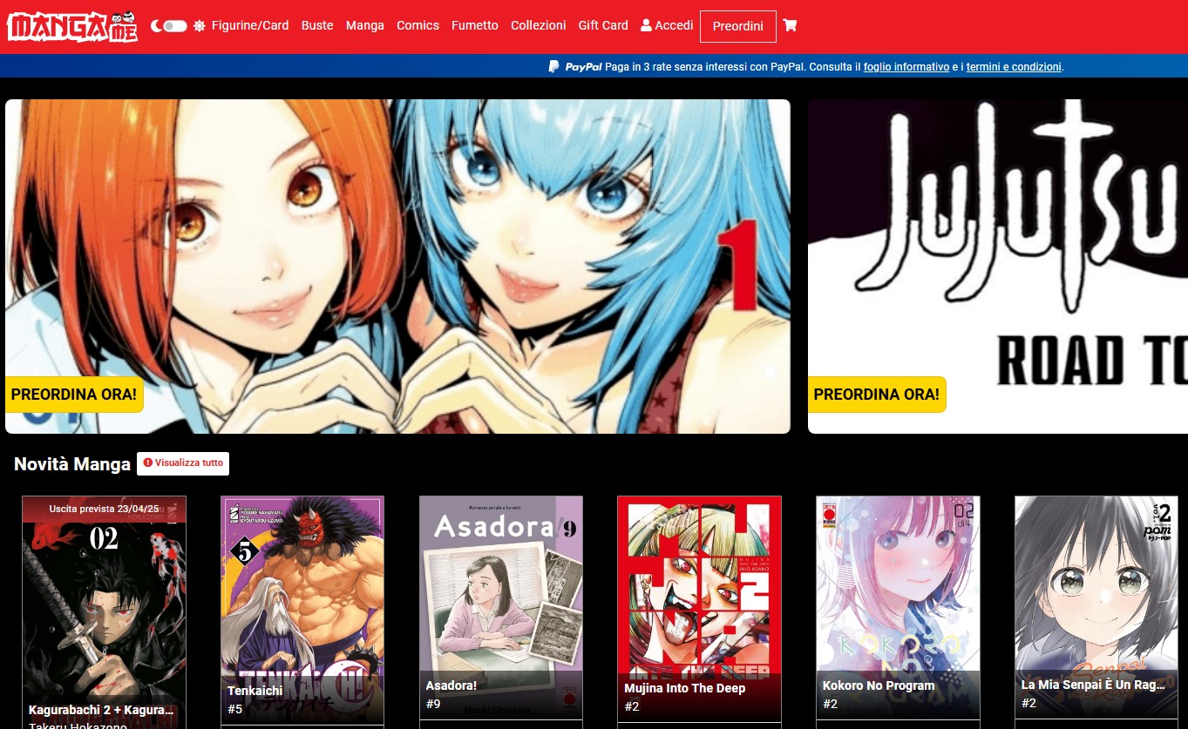Click Preordina Ora on the first banner
The width and height of the screenshot is (1188, 729).
point(74,395)
